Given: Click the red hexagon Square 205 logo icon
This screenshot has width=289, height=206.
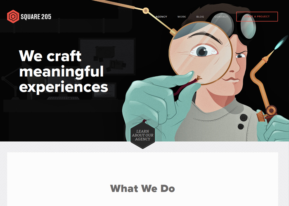Looking at the screenshot, I should click(13, 16).
